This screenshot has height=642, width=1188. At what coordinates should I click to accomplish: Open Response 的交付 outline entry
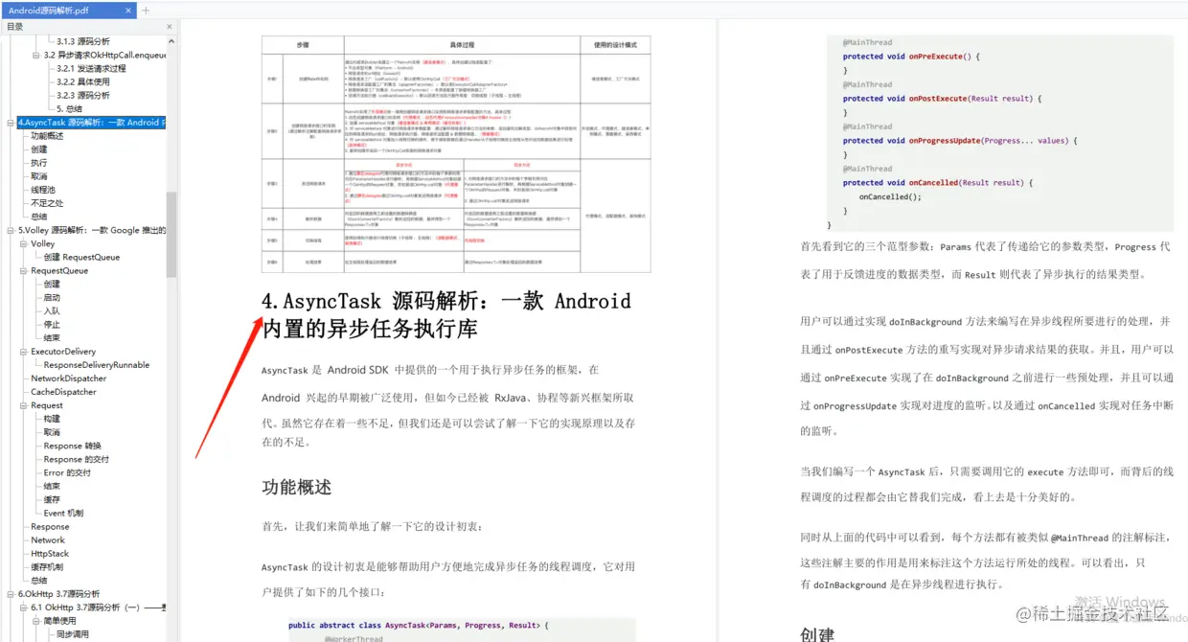click(x=76, y=459)
